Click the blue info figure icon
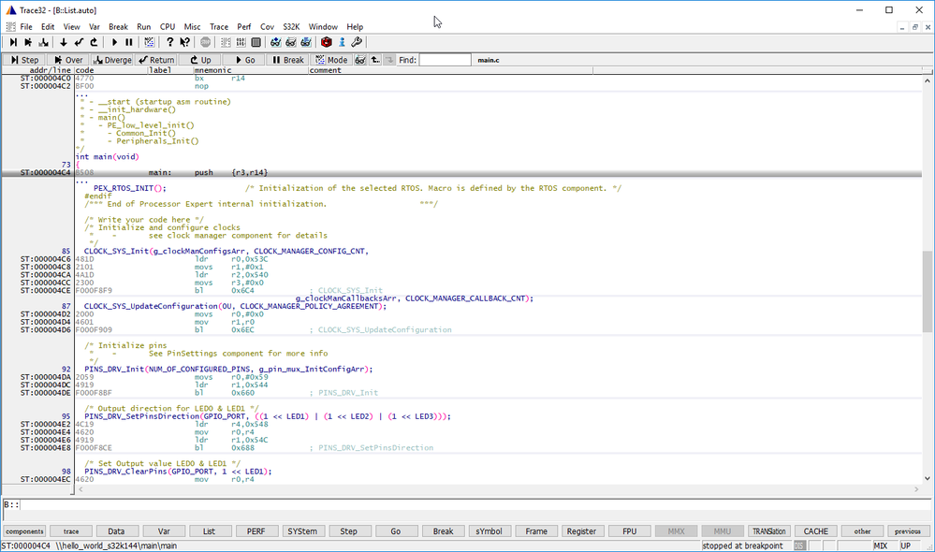Screen dimensions: 935x552 pyautogui.click(x=342, y=42)
